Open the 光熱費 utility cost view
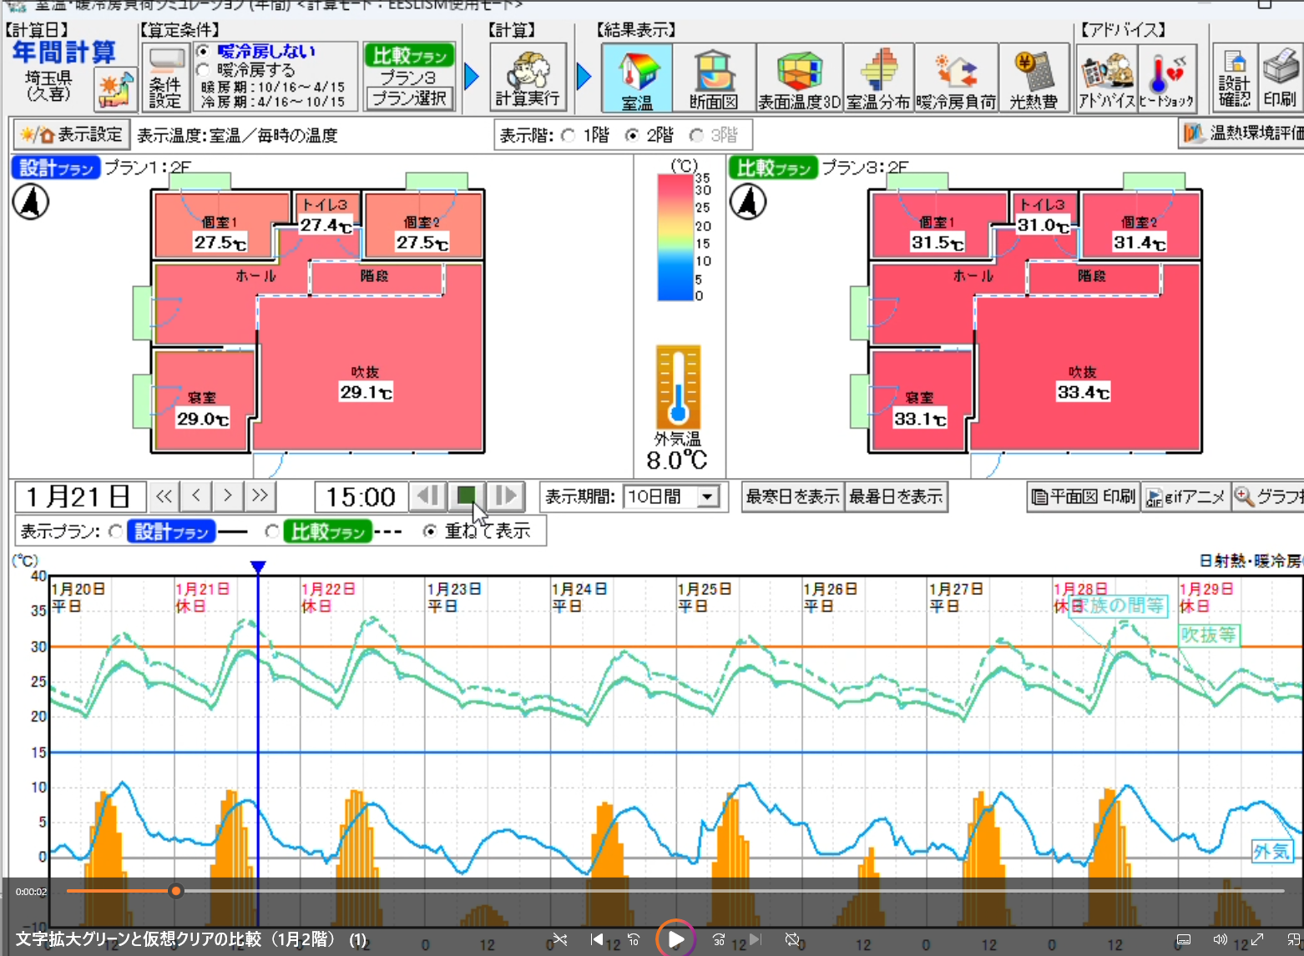The width and height of the screenshot is (1304, 956). pos(1034,78)
